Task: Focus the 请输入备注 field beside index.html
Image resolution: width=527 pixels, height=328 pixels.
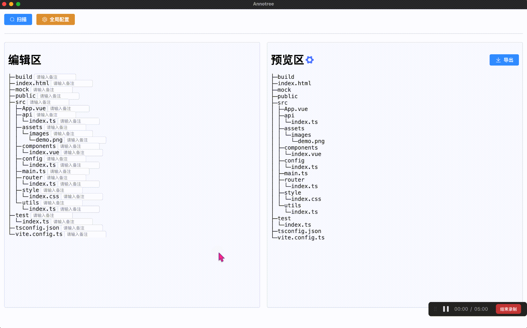Action: pyautogui.click(x=72, y=83)
